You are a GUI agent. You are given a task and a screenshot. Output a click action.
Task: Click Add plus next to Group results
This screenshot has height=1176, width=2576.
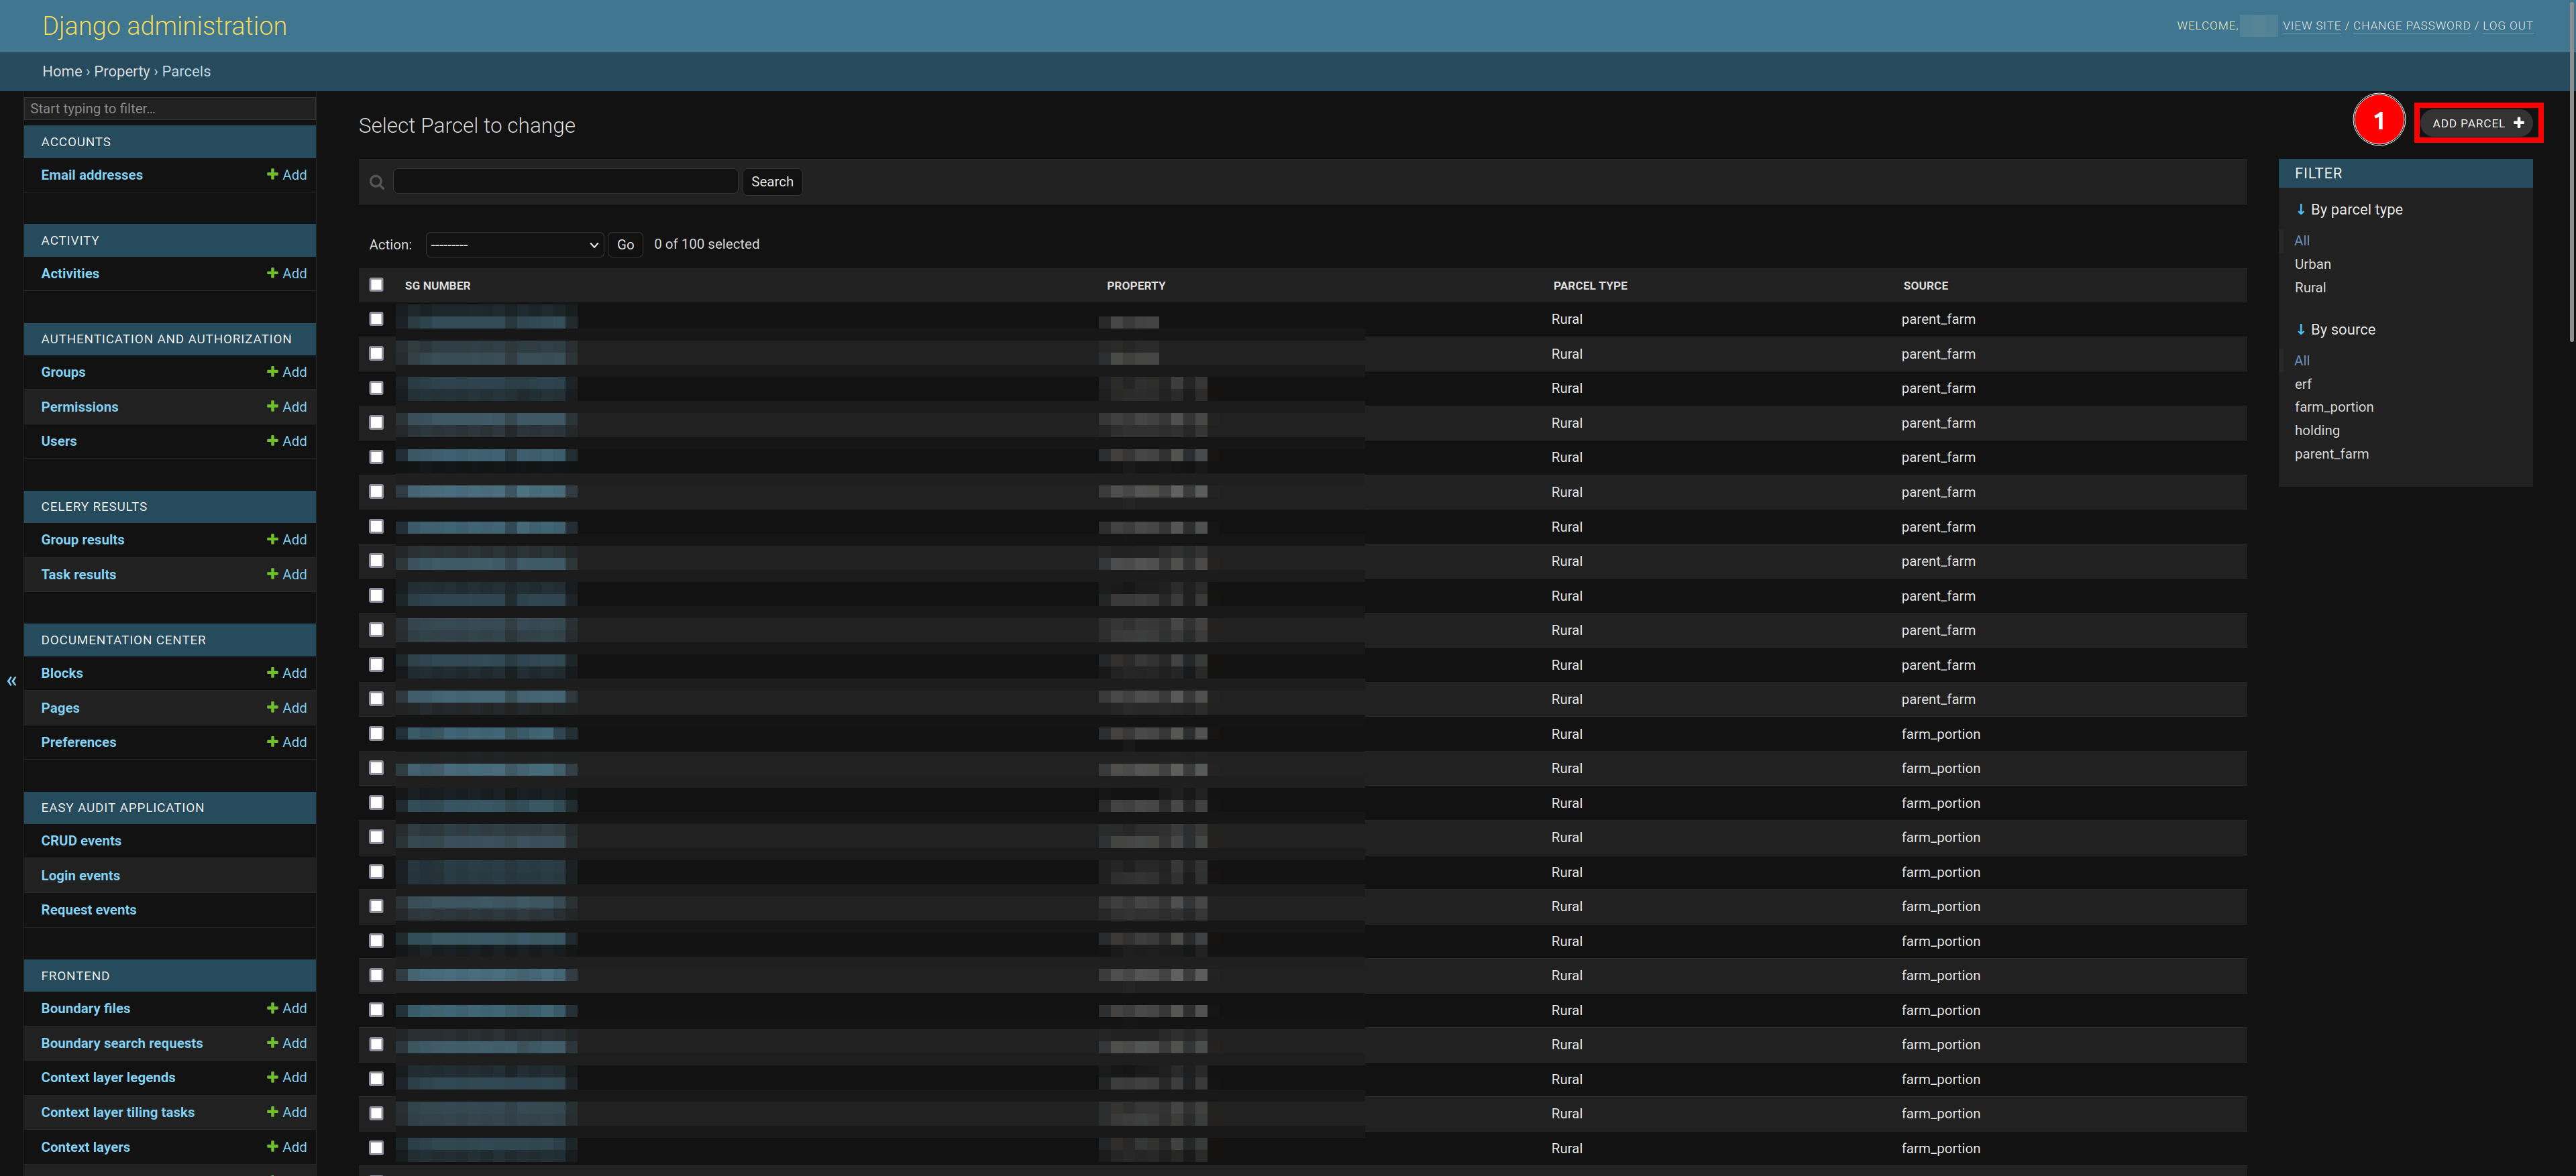[x=286, y=540]
